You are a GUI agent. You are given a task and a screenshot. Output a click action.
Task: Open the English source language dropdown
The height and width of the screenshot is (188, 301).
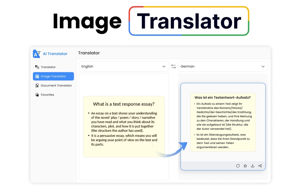124,66
